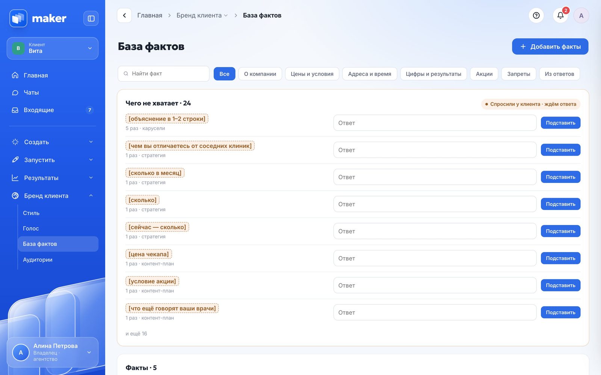Click the chat bubble icon beside Чаты
Viewport: 601px width, 375px height.
(15, 93)
